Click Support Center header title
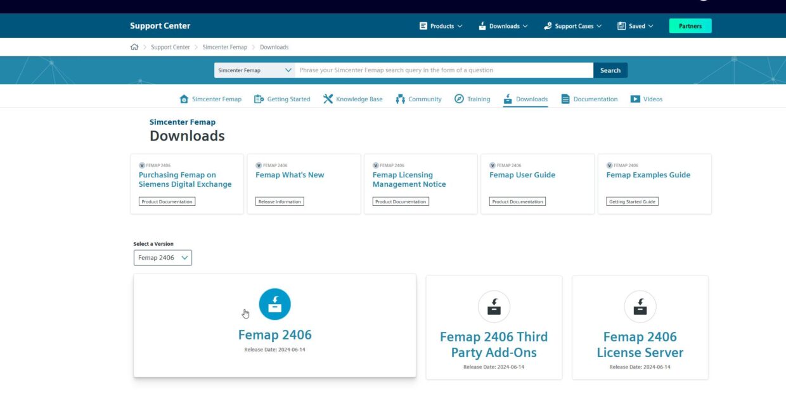This screenshot has width=786, height=399. tap(160, 26)
